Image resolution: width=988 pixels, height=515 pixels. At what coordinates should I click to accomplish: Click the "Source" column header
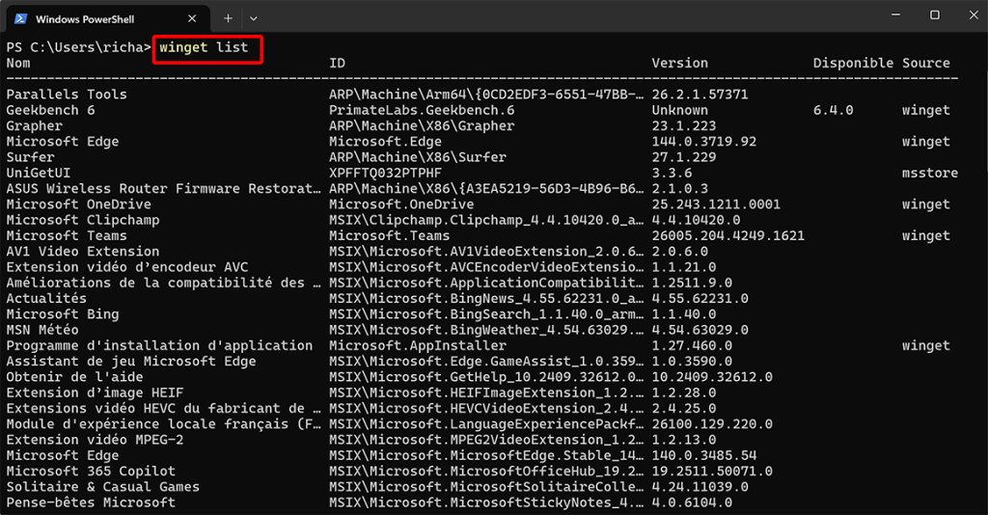[x=926, y=64]
